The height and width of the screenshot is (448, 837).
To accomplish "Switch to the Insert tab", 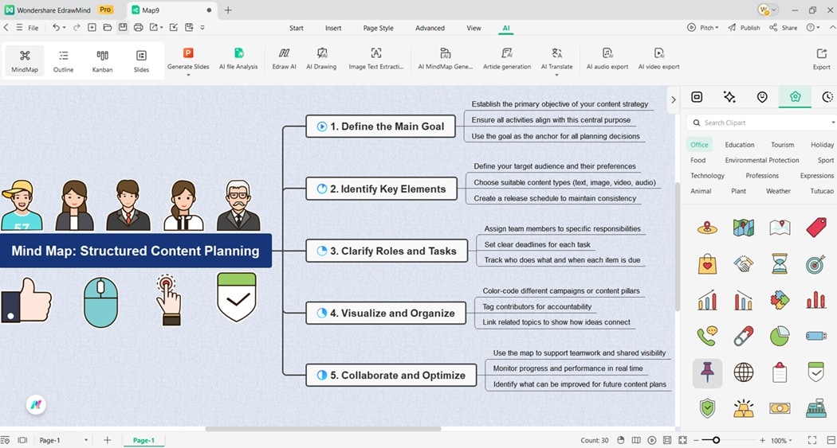I will (x=333, y=28).
